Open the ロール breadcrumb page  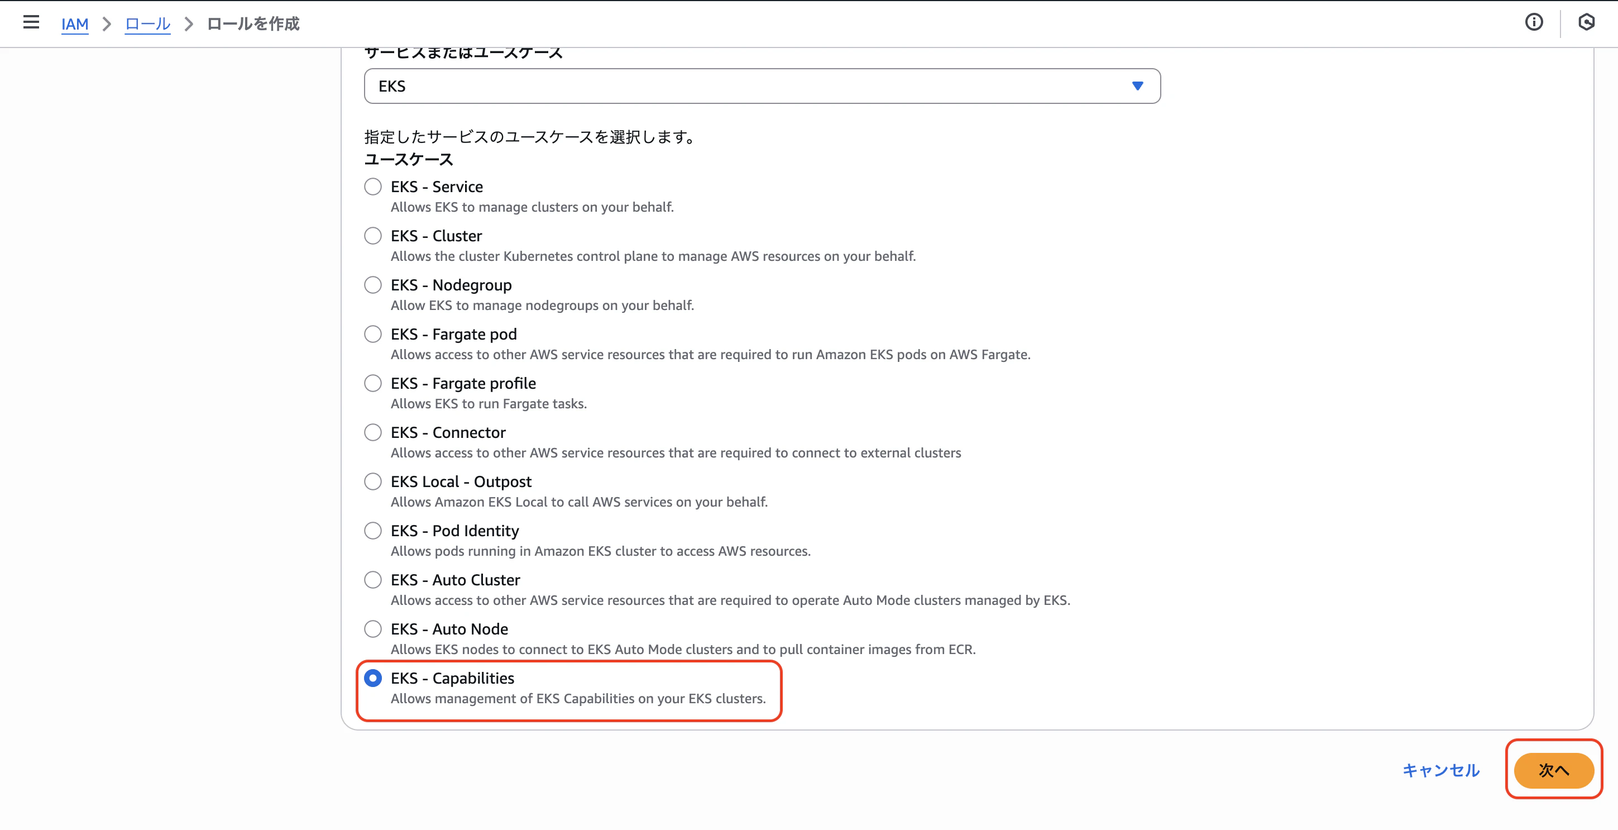[146, 24]
